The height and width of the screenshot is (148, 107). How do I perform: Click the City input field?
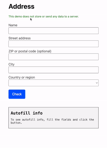(x=53, y=70)
